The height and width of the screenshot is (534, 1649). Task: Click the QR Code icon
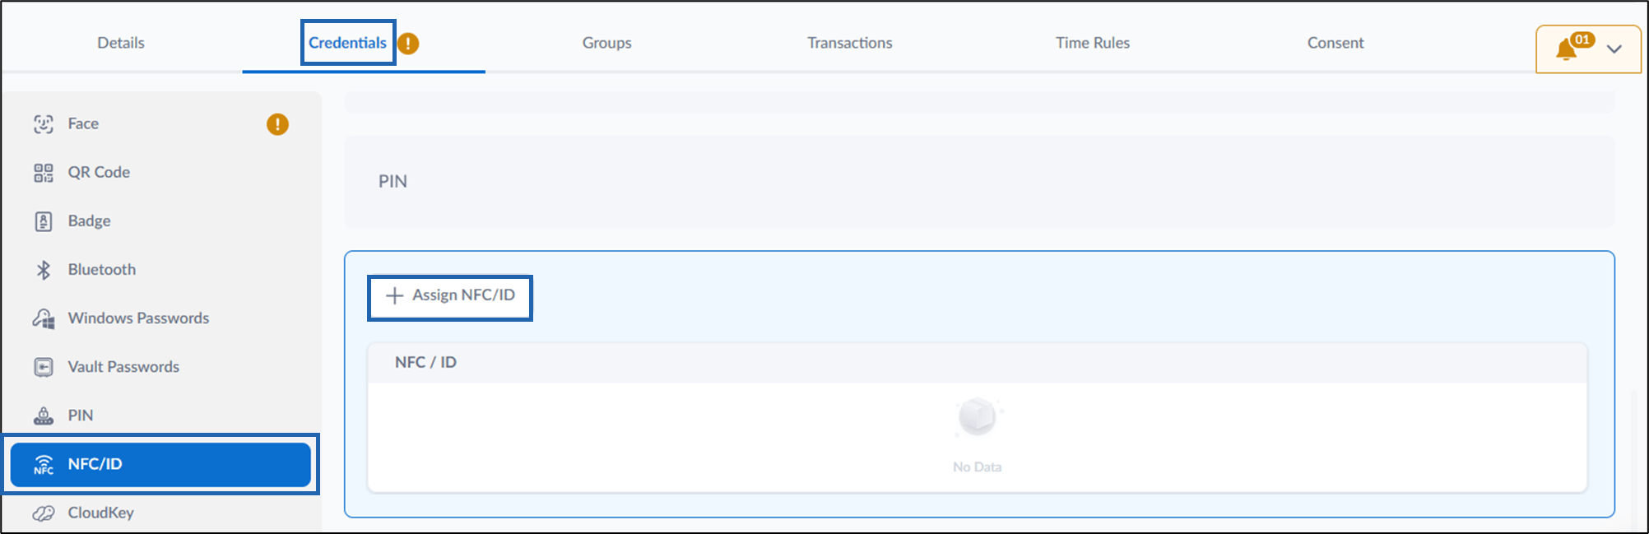click(44, 173)
